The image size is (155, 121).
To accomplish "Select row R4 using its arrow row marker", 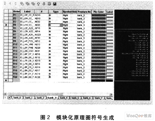I will pos(6,25).
